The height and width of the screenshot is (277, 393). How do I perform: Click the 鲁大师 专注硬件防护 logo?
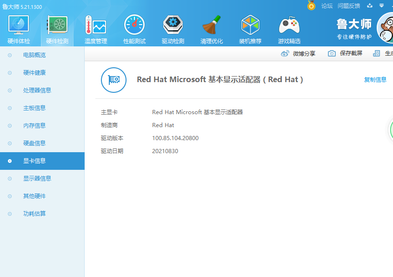click(354, 29)
